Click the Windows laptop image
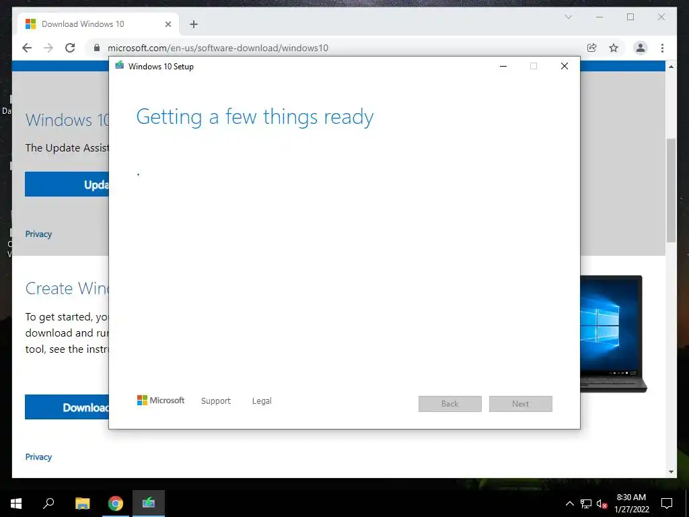The image size is (689, 517). (614, 334)
